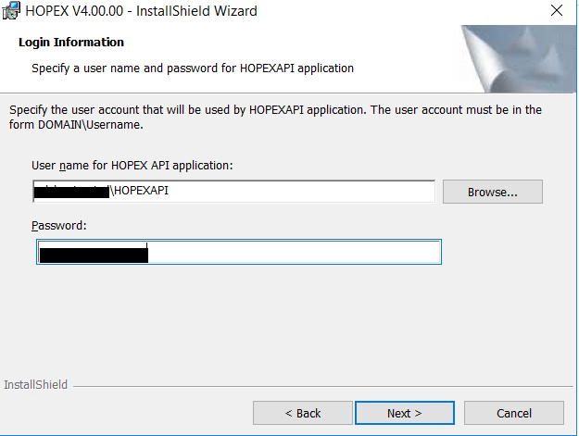
Task: Cancel the HOPEX installation
Action: tap(514, 413)
